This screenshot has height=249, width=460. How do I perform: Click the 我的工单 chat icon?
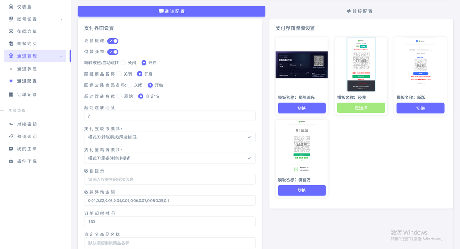pos(11,149)
